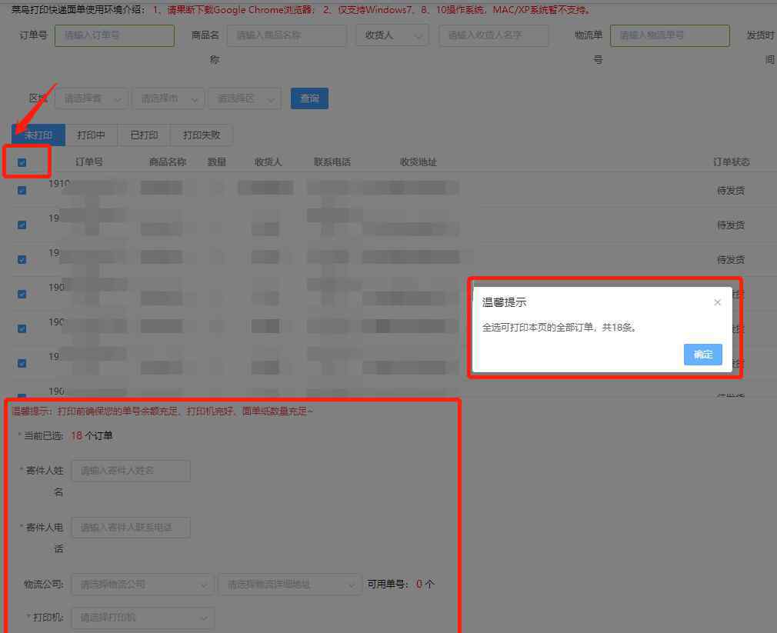Screen dimensions: 777x633
Task: Click the 请输入寄件人姓名 input field
Action: [x=130, y=471]
